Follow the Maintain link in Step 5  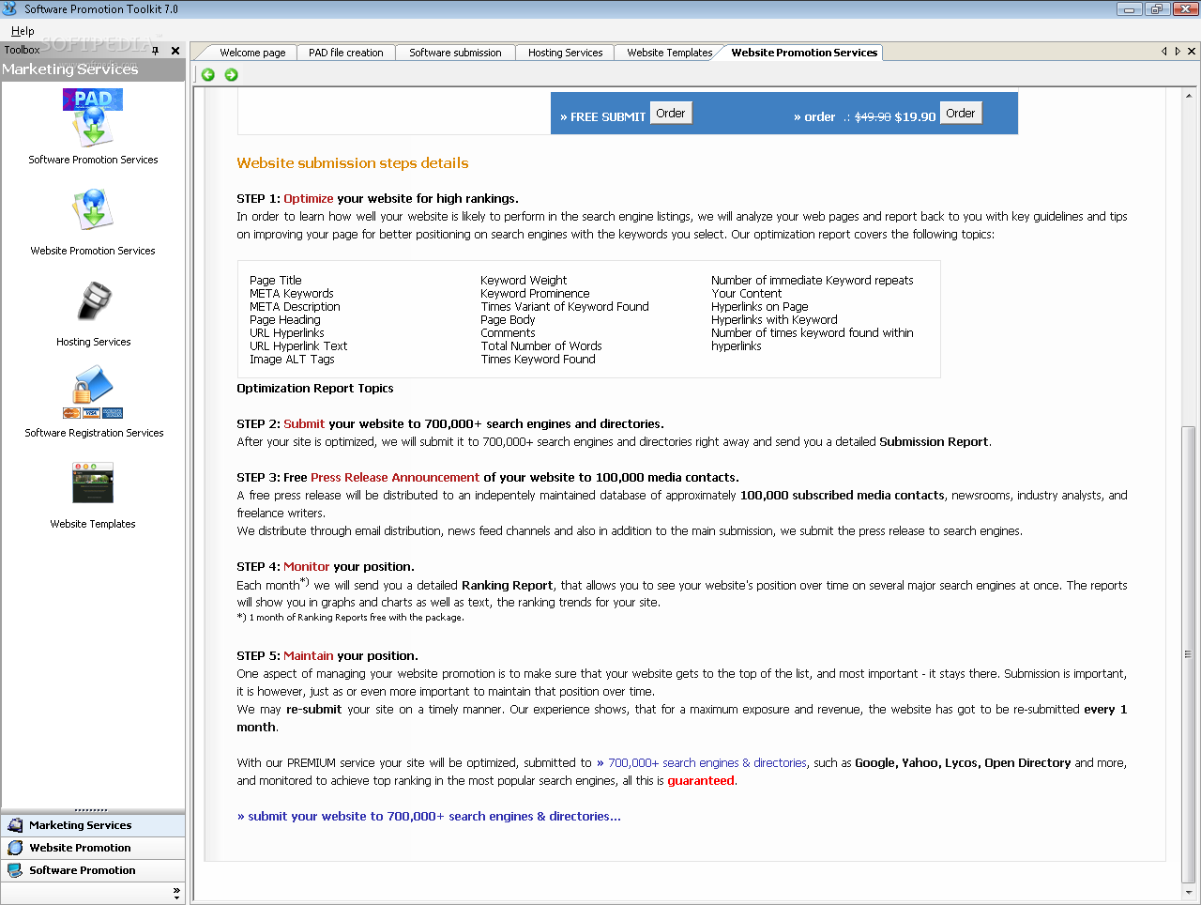[x=309, y=655]
